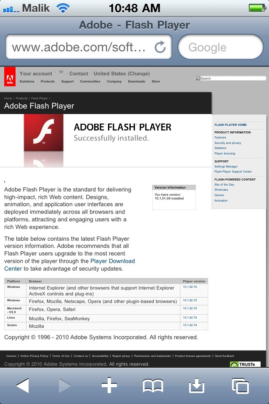Open the Downloads menu
This screenshot has height=404, width=269.
137,81
